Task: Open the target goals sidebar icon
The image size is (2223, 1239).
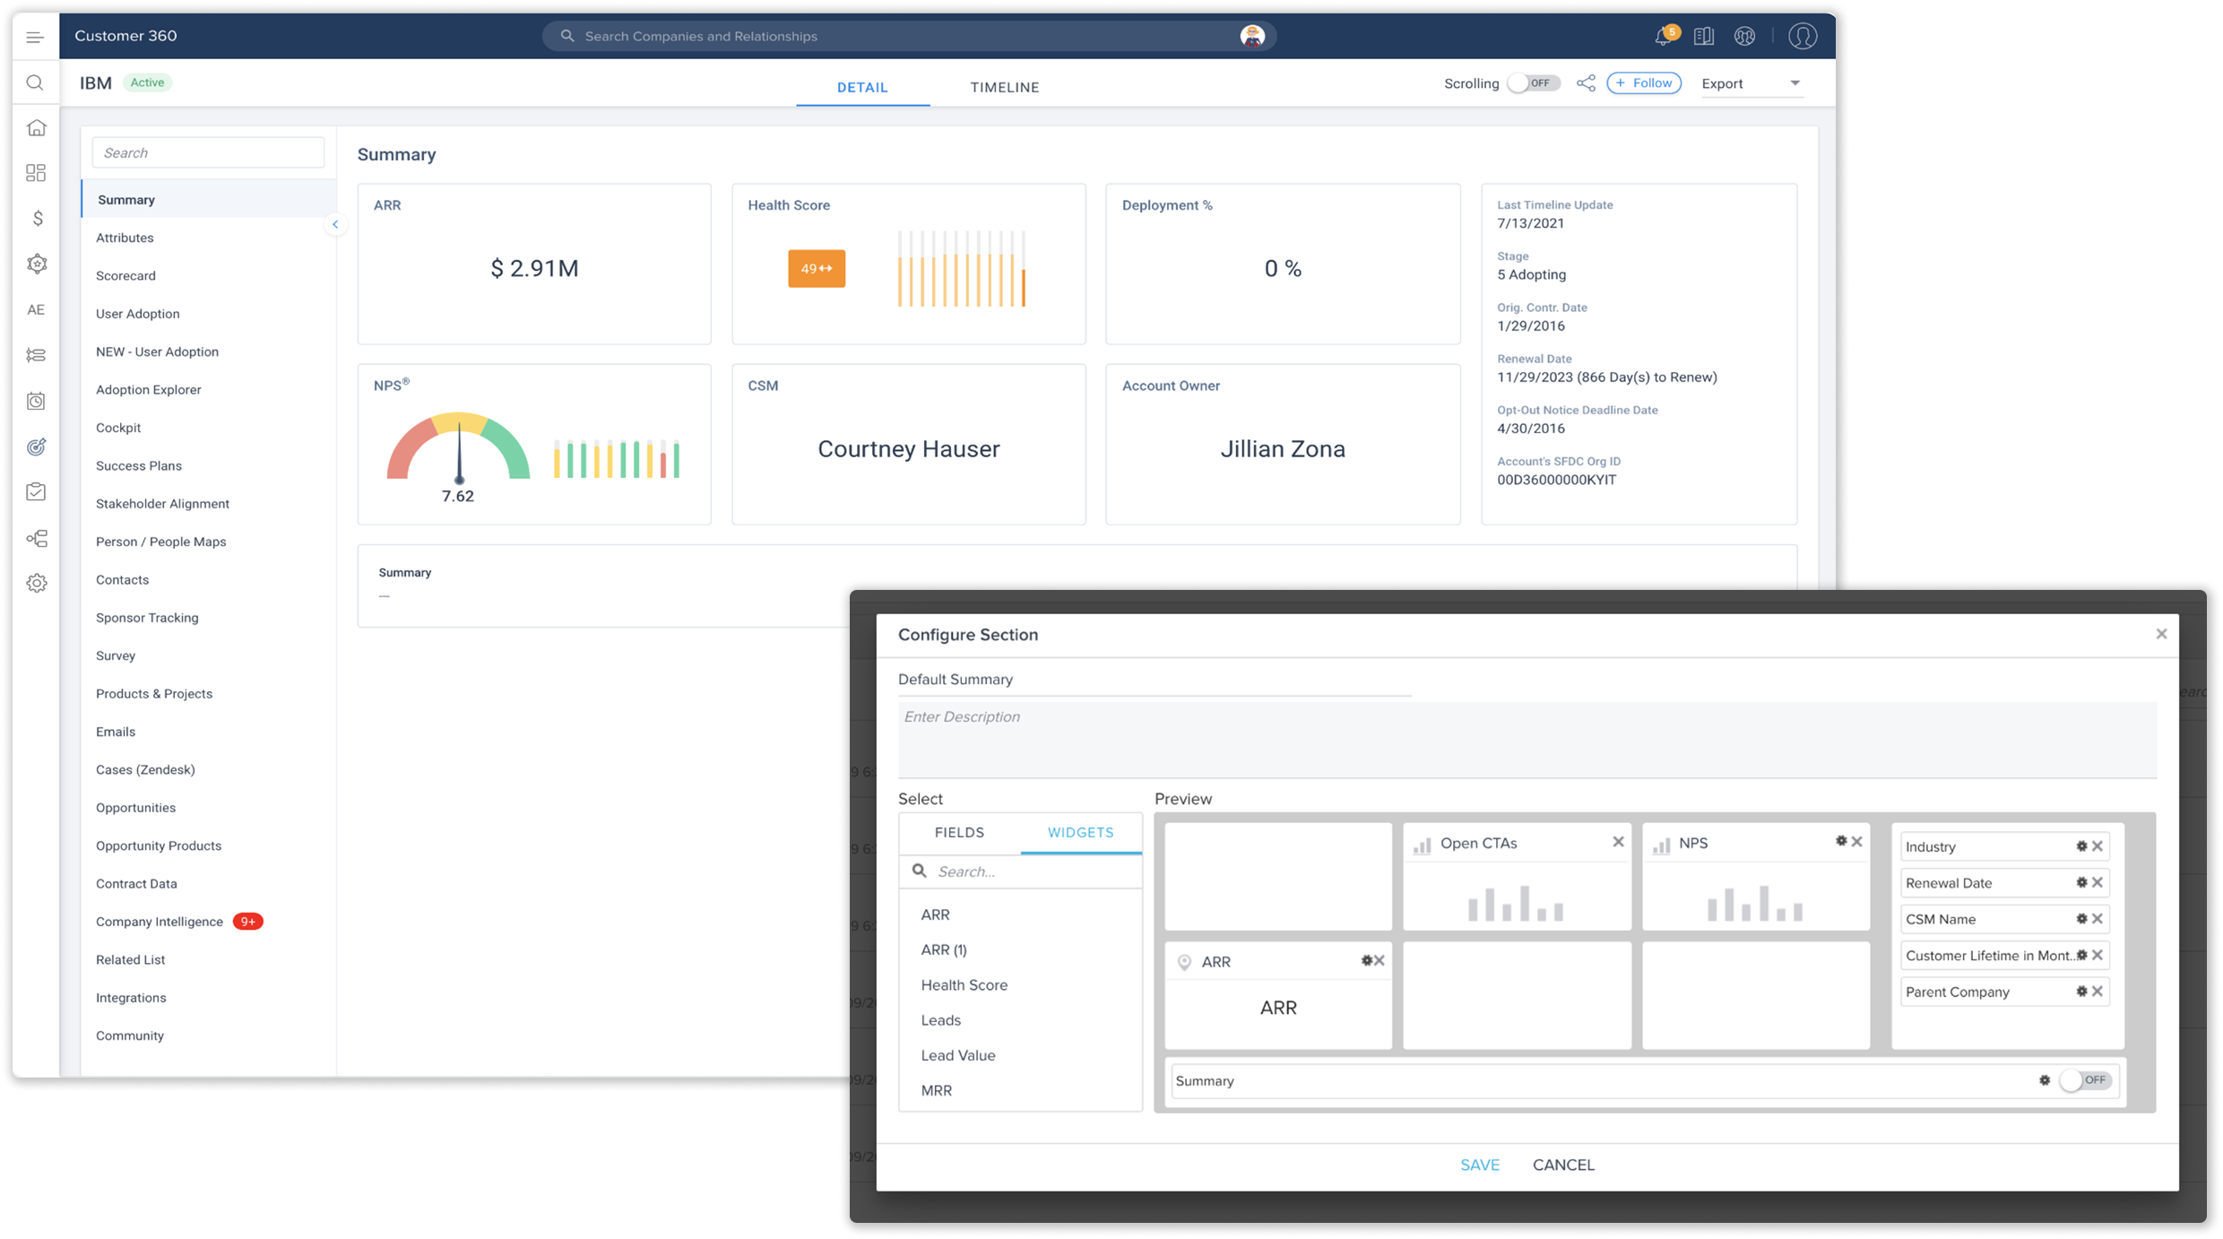Action: pos(36,446)
